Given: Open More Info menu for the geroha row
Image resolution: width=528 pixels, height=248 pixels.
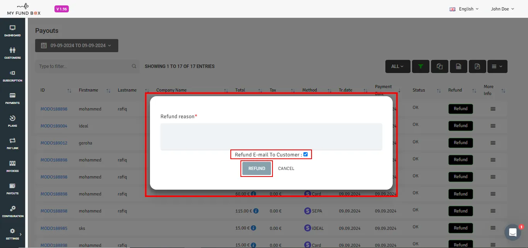Looking at the screenshot, I should [493, 143].
